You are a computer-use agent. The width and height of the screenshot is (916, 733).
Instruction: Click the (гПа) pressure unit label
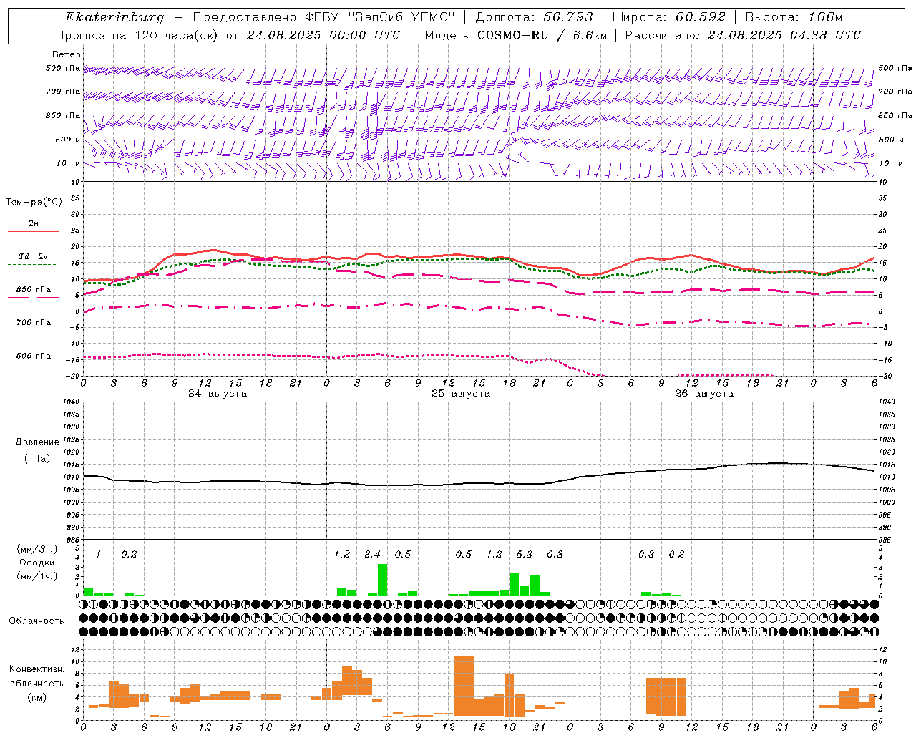tap(36, 458)
